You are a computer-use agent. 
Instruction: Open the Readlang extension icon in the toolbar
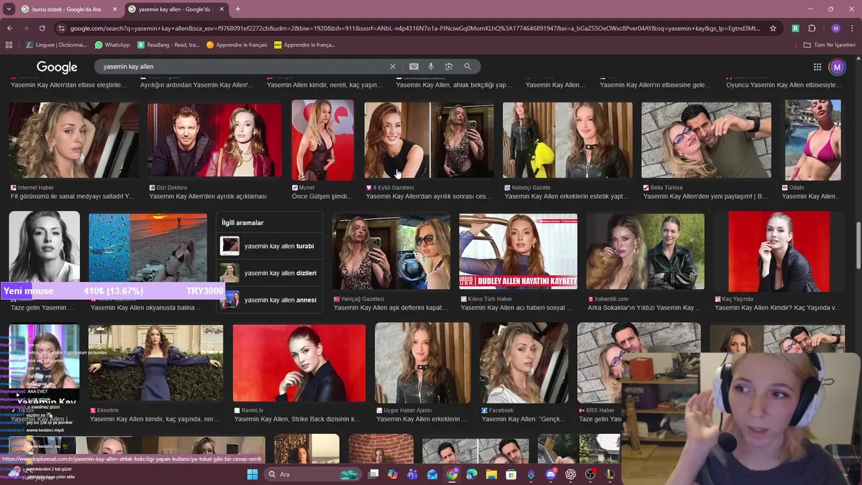pos(795,28)
